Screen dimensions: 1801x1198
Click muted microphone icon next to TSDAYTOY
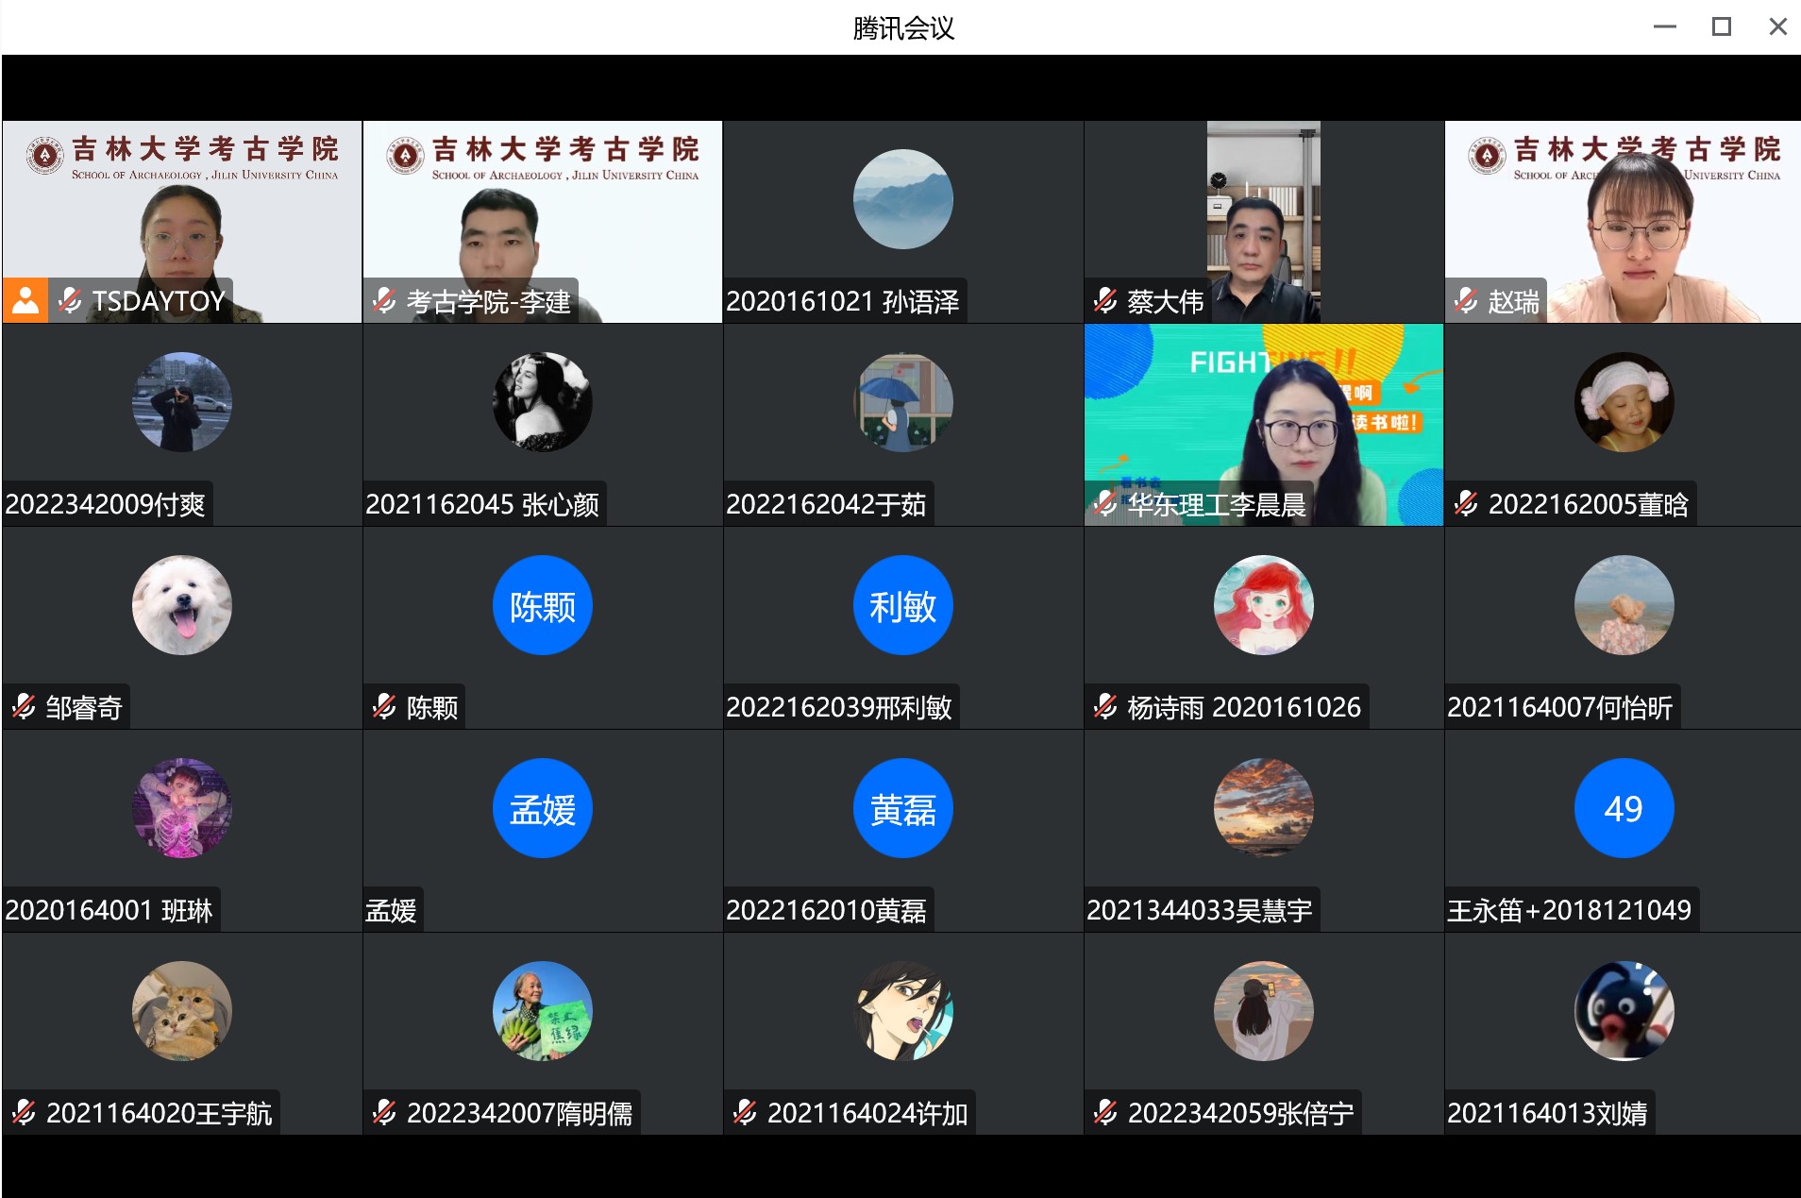(x=70, y=300)
